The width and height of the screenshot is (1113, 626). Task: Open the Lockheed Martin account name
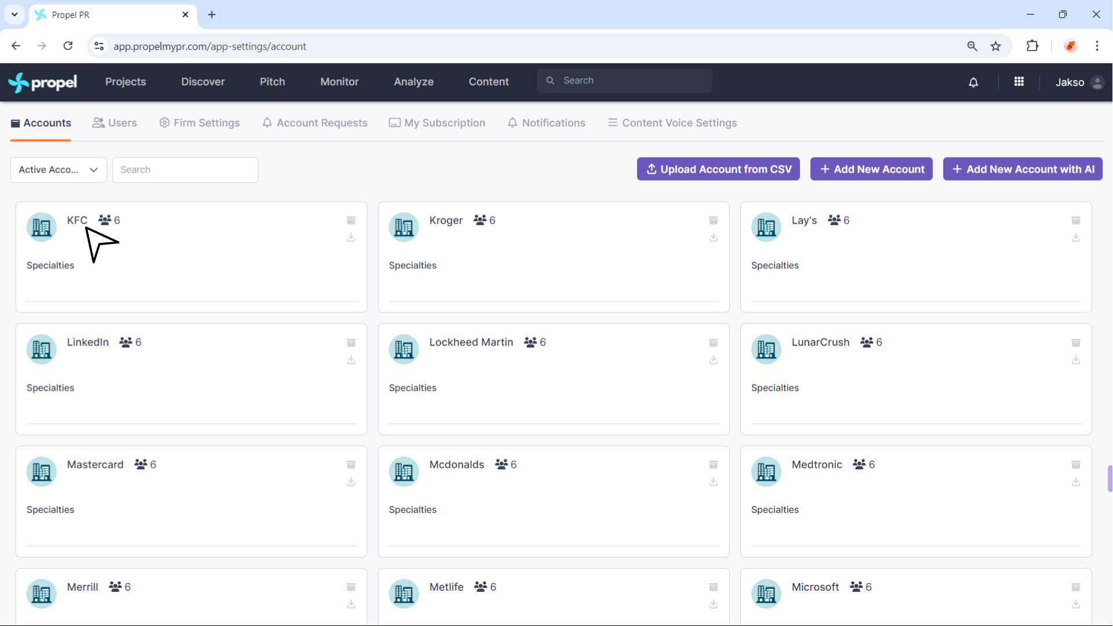point(471,342)
